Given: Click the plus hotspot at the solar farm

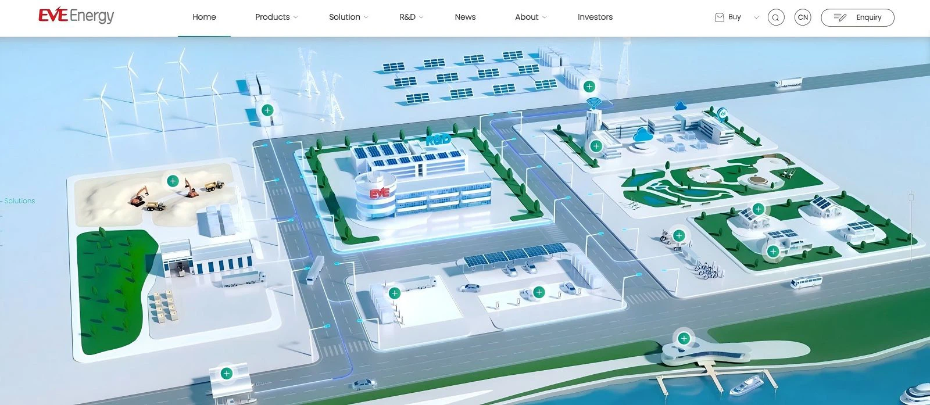Looking at the screenshot, I should pyautogui.click(x=589, y=87).
